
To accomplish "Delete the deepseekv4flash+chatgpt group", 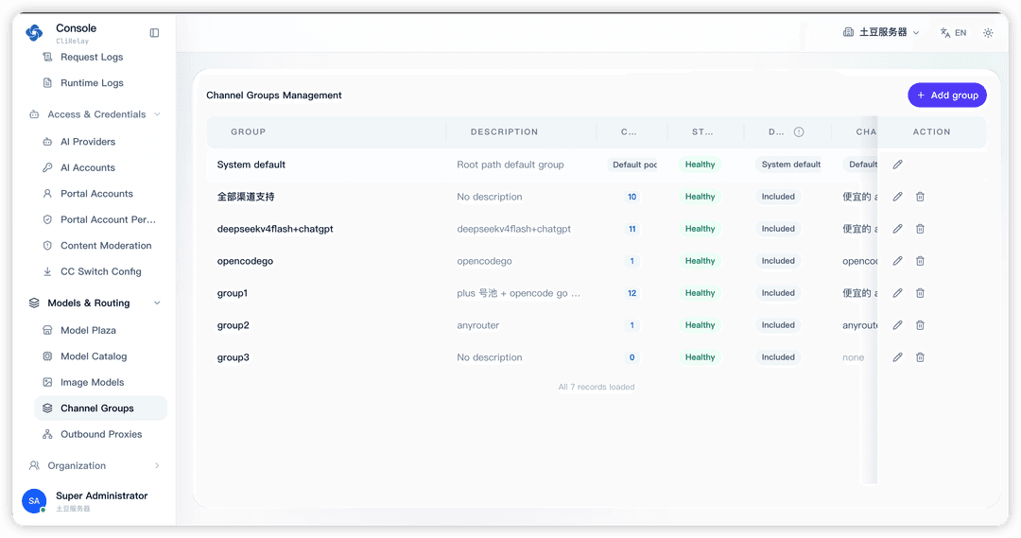I will pyautogui.click(x=920, y=229).
